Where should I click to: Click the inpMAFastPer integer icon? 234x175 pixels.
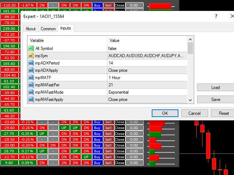pos(31,85)
